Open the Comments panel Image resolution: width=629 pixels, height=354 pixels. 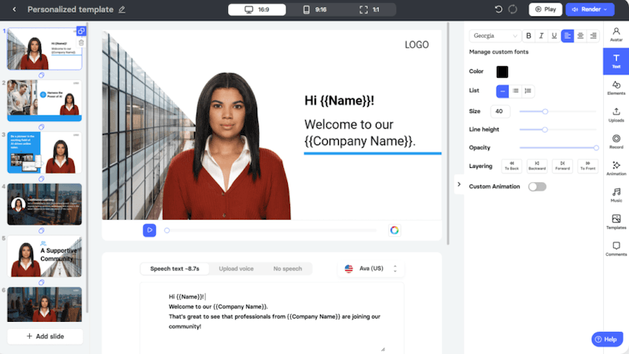click(616, 249)
